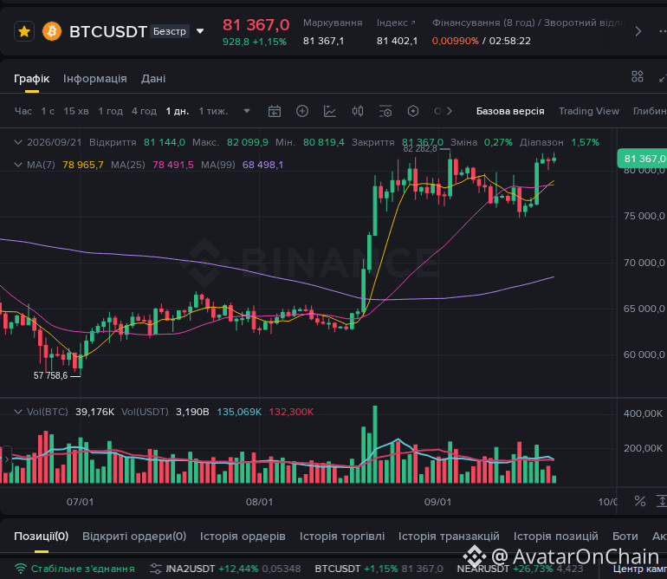Switch to the Інформація tab
The image size is (667, 579).
(95, 78)
